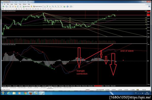Launch Internet Explorer from the taskbar
This screenshot has height=100, width=152.
coord(9,93)
